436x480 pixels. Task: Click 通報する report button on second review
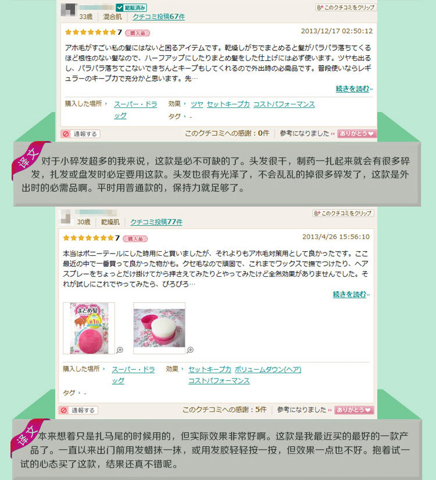tap(78, 410)
